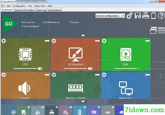Open 2D Graphics test settings gear
Screen dimensions: 165x115
(54, 41)
